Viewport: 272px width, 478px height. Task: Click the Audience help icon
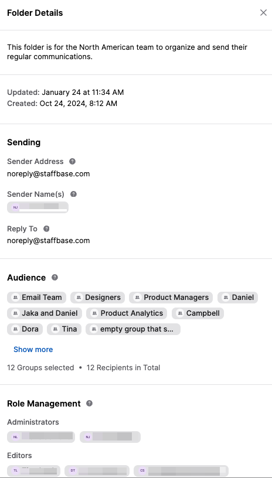tap(55, 278)
